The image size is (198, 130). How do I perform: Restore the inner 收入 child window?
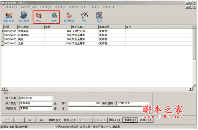tap(191, 7)
